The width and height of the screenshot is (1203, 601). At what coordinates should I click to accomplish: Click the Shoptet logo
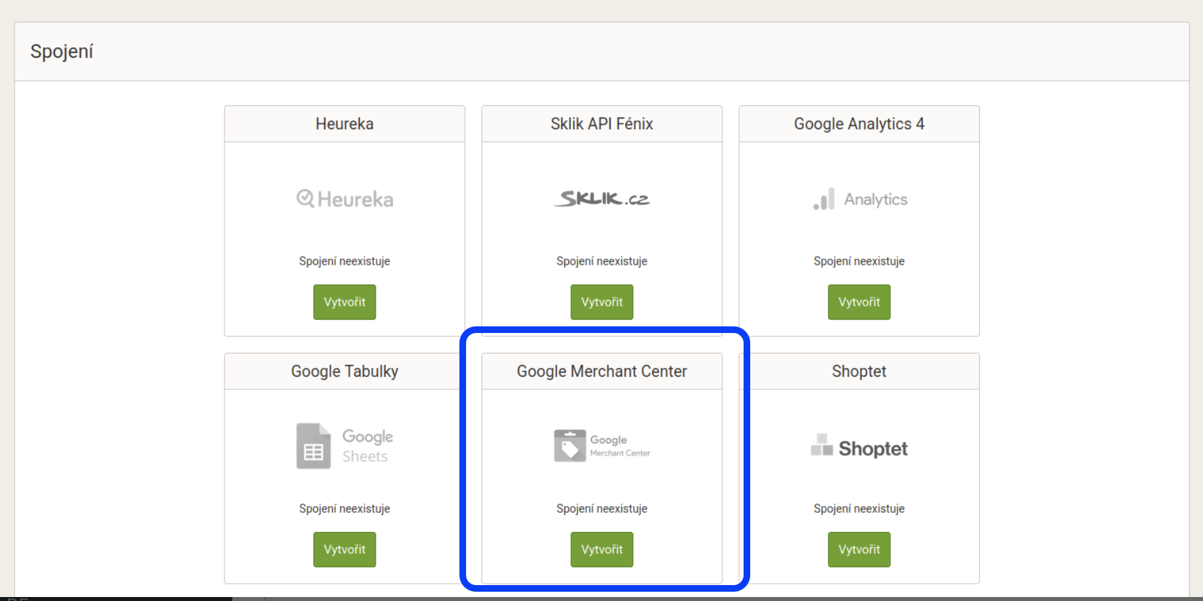(x=859, y=446)
